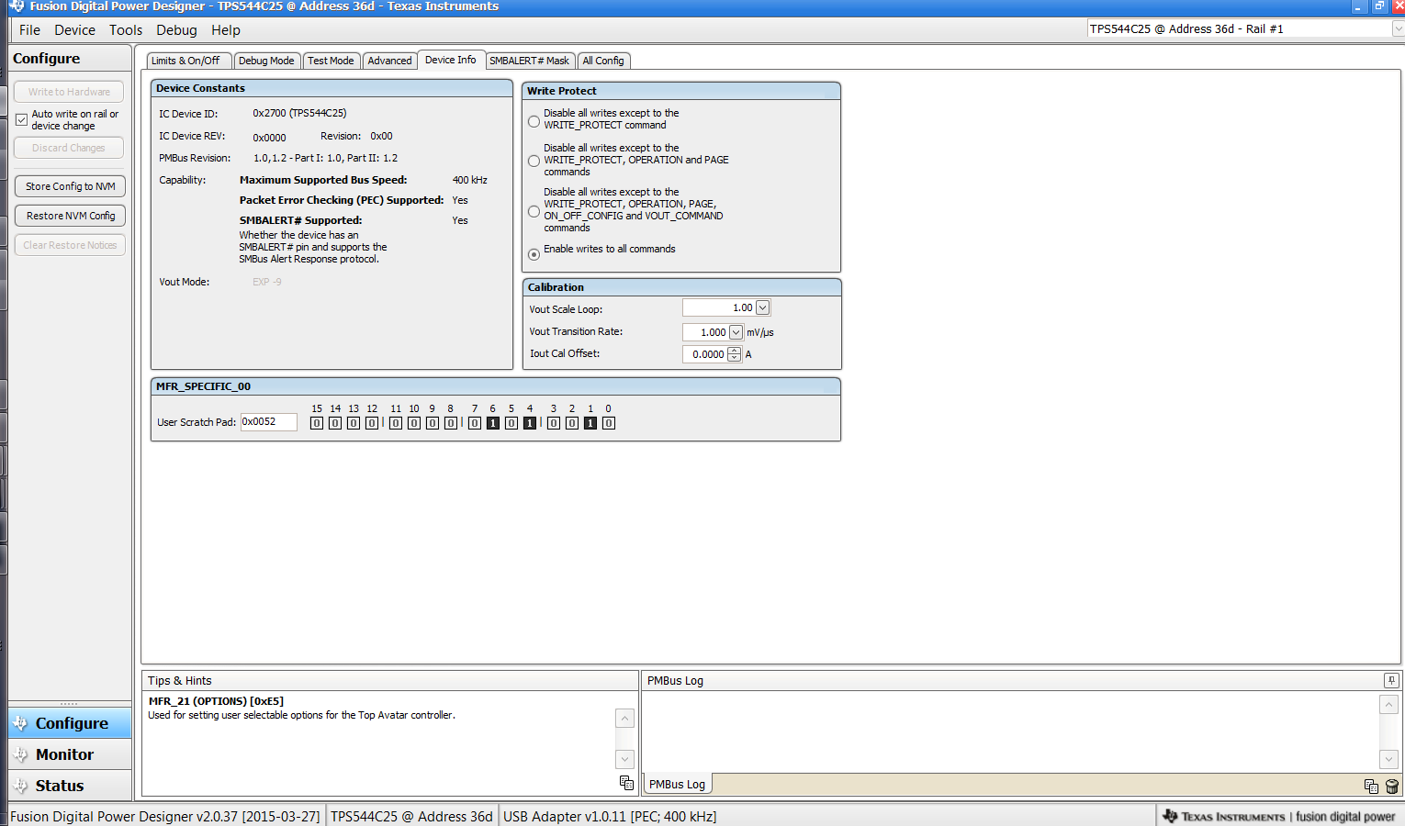Open Vout Scale Loop dropdown

762,308
